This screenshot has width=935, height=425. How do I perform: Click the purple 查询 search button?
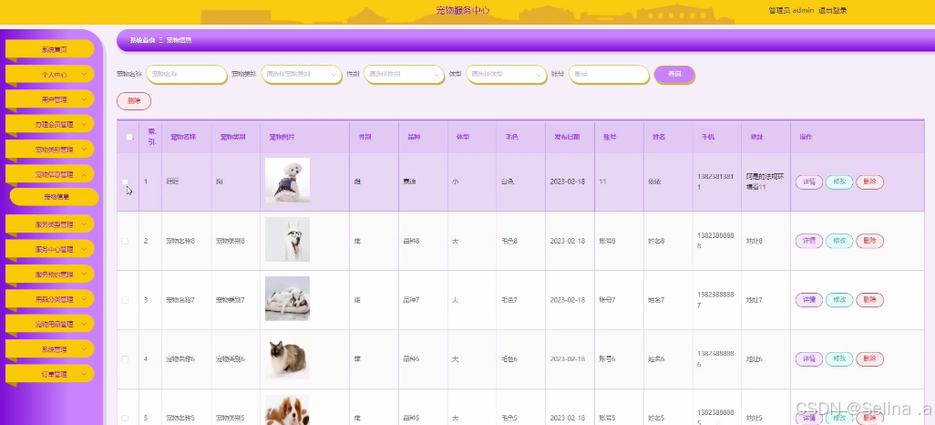point(674,74)
